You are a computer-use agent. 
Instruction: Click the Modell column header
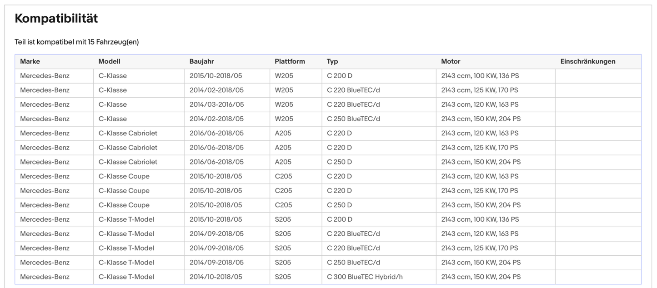click(x=109, y=61)
